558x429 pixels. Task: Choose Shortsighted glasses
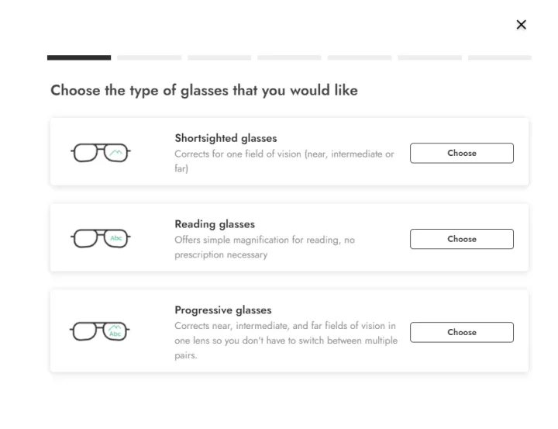pos(461,153)
